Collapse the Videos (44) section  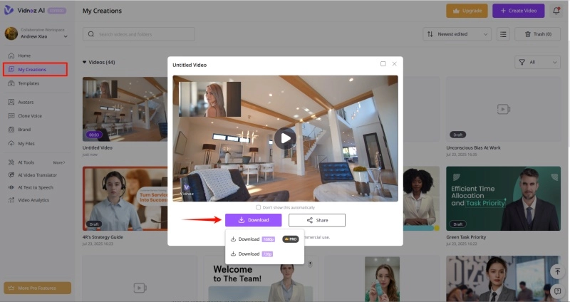coord(84,62)
